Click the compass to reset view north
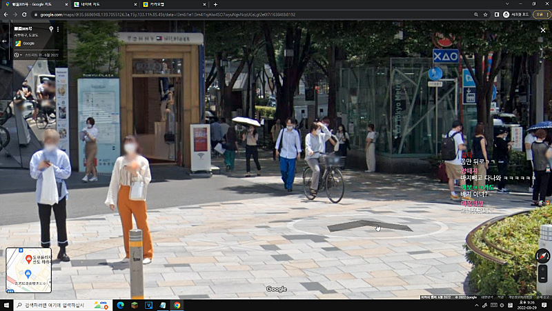The width and height of the screenshot is (552, 311). [543, 255]
